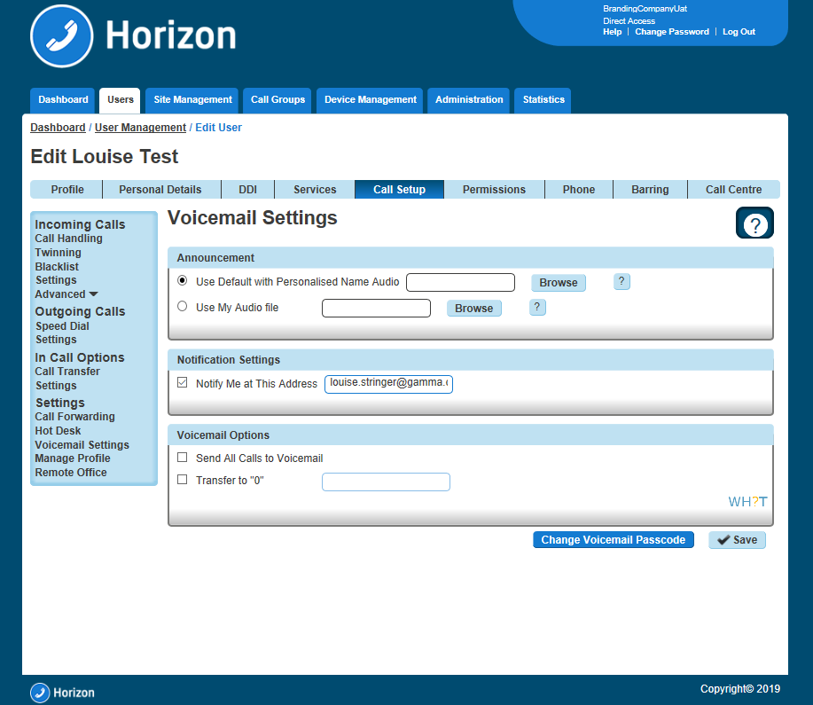Open Settings under Incoming Calls

pyautogui.click(x=56, y=280)
